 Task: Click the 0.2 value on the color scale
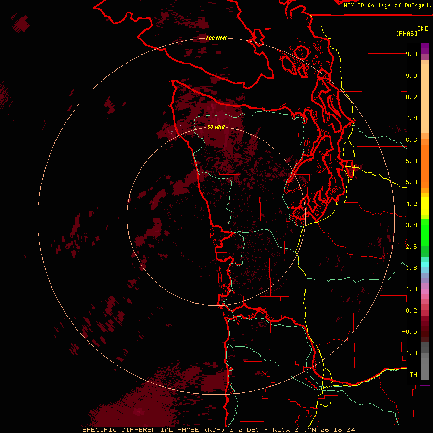click(x=411, y=311)
